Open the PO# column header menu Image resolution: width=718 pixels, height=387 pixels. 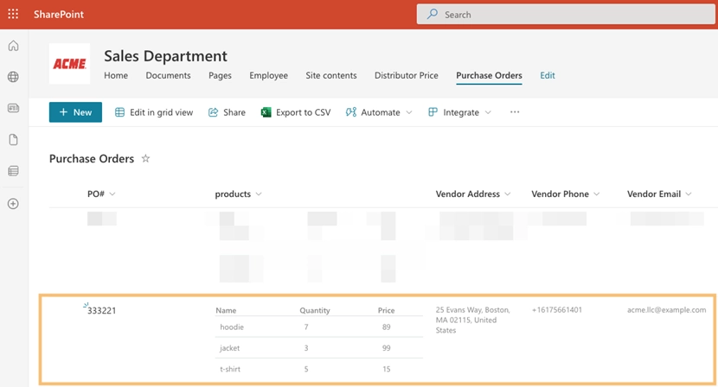(x=101, y=194)
